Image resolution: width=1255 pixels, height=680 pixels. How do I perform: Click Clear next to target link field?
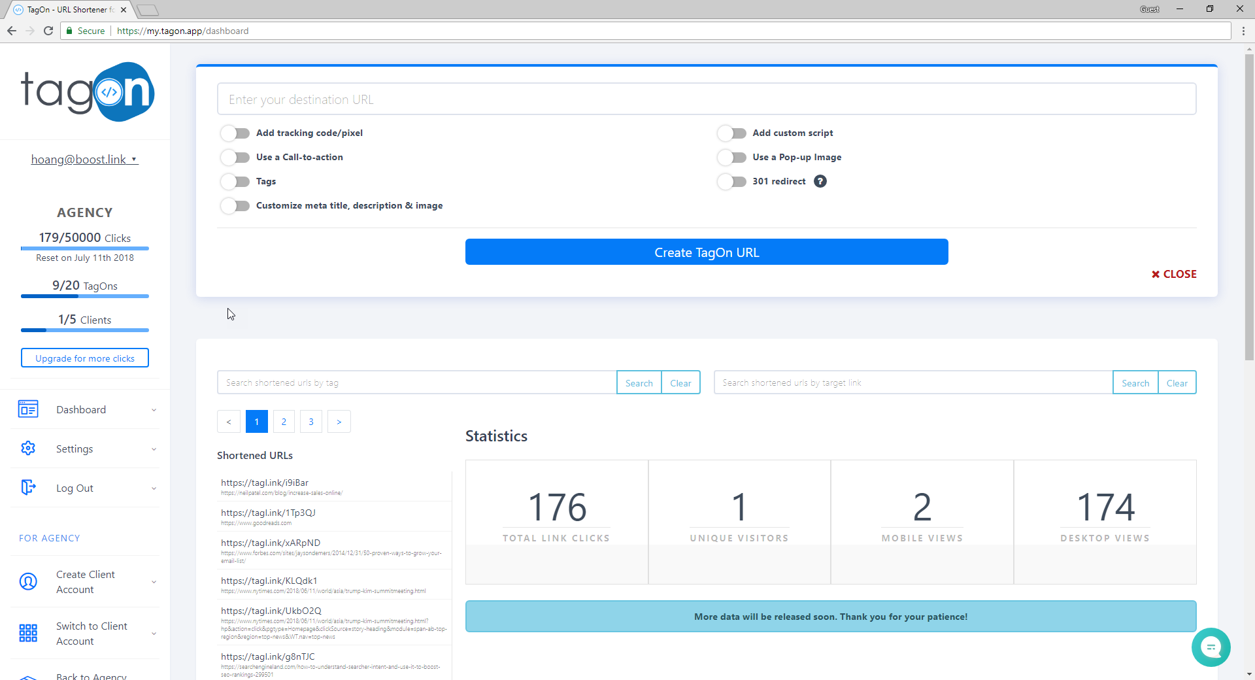[x=1177, y=382]
